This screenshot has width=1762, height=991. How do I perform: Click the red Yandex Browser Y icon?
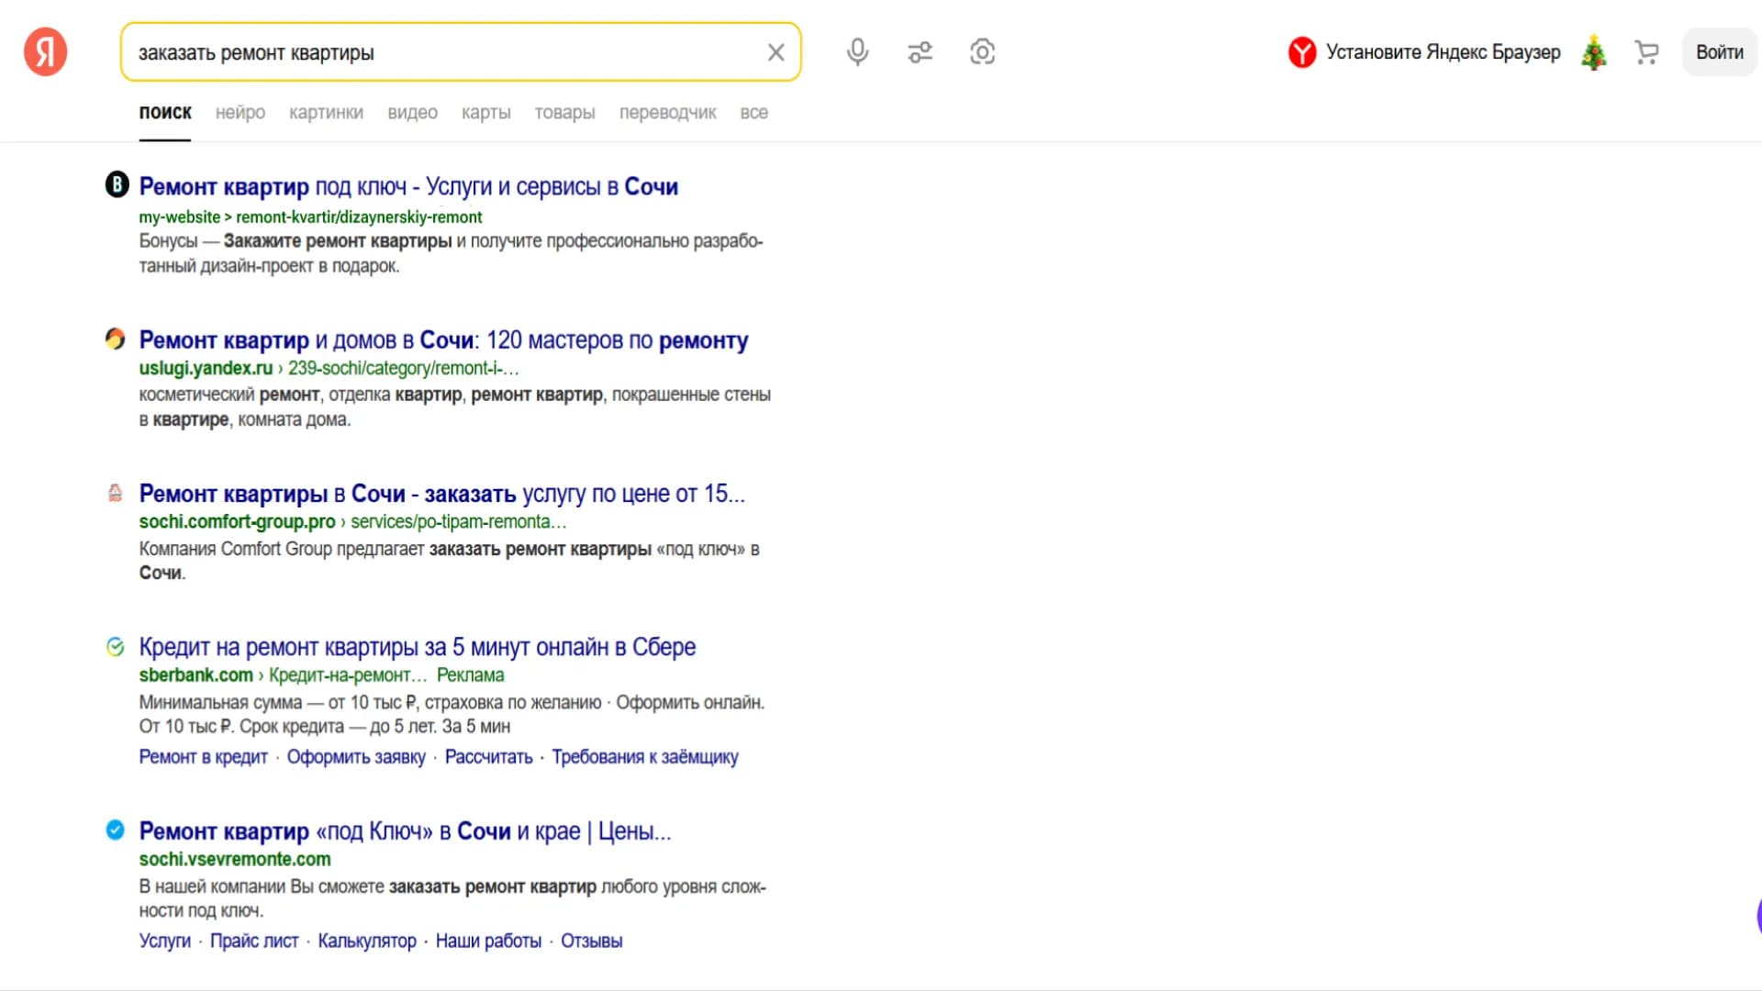1301,52
